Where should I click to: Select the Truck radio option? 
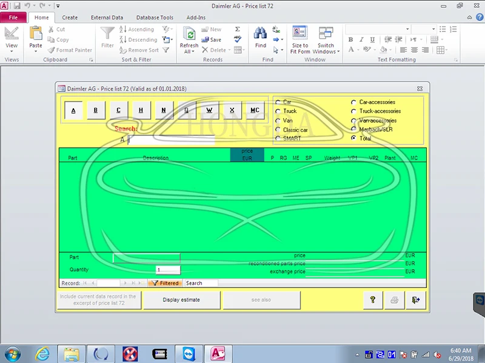278,111
